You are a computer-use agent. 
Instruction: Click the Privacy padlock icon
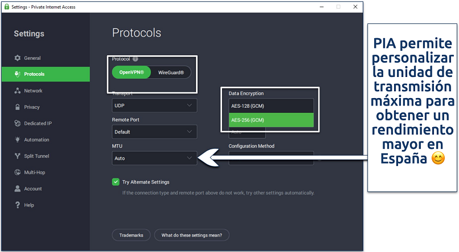(18, 107)
